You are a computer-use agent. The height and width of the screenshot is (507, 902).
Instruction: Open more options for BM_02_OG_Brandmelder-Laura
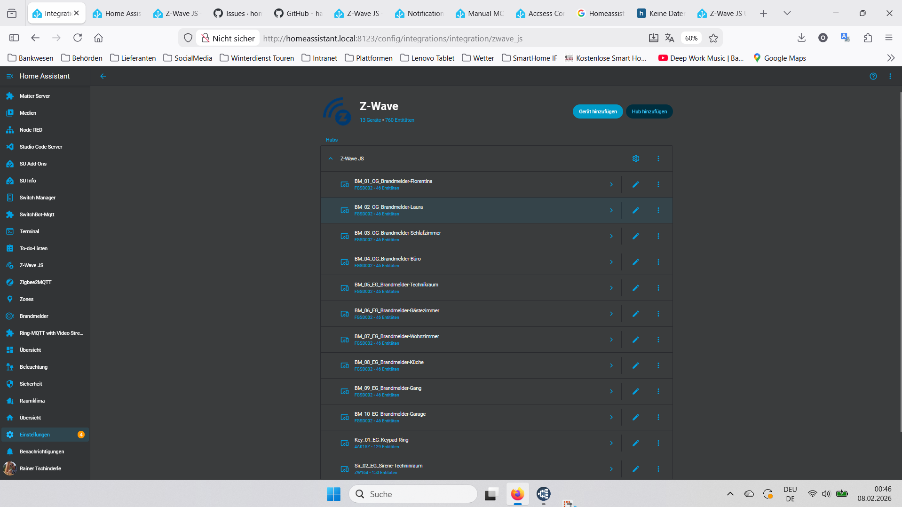[x=658, y=210]
